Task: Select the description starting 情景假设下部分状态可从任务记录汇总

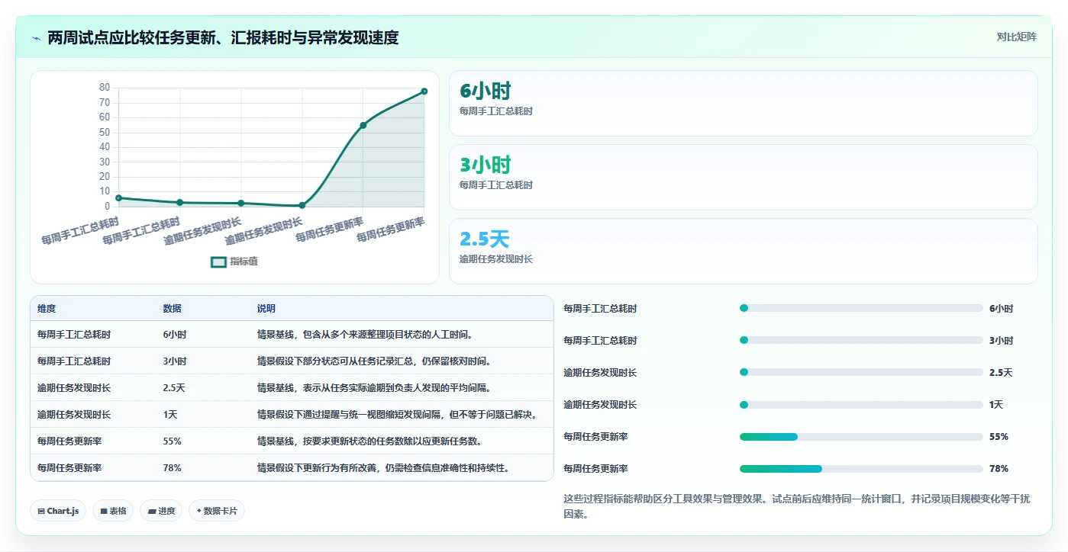Action: coord(374,361)
